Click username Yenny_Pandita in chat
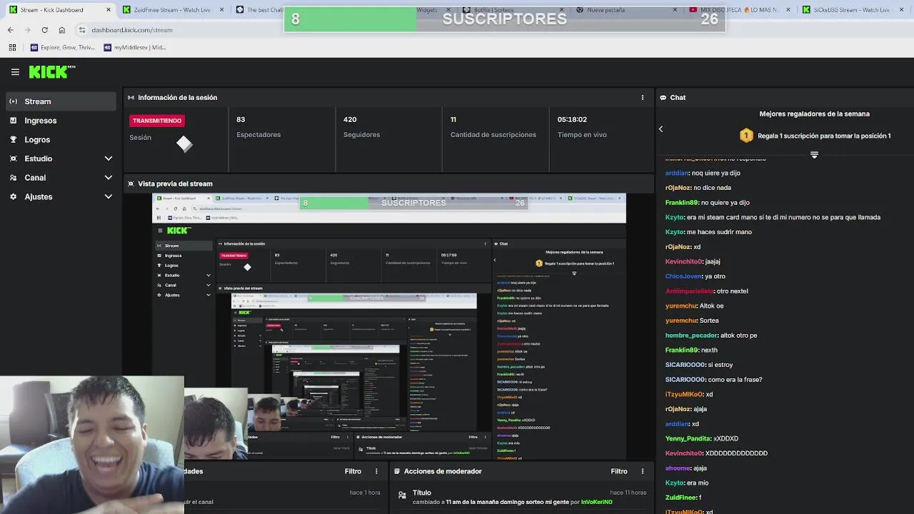The image size is (914, 514). [x=688, y=438]
